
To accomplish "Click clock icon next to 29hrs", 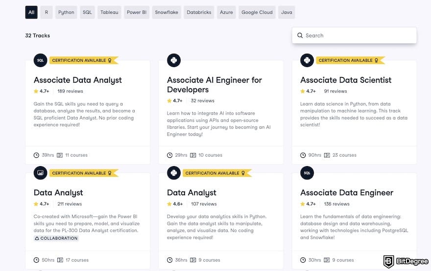I will [x=169, y=155].
